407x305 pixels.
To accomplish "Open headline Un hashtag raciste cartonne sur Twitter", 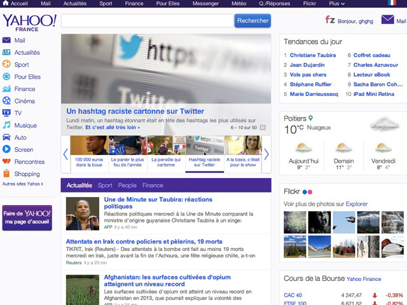I will 135,111.
